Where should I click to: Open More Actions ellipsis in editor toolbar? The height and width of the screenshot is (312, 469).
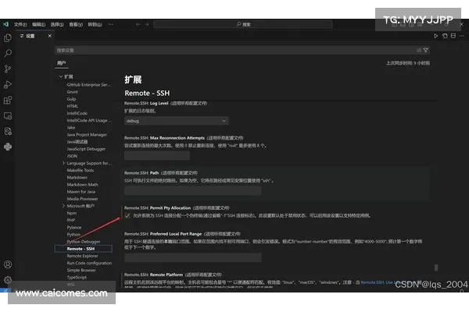click(x=461, y=36)
